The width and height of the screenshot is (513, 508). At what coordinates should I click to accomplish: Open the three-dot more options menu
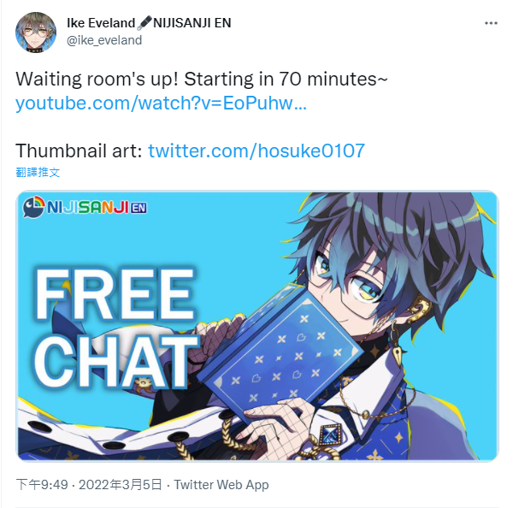[491, 23]
